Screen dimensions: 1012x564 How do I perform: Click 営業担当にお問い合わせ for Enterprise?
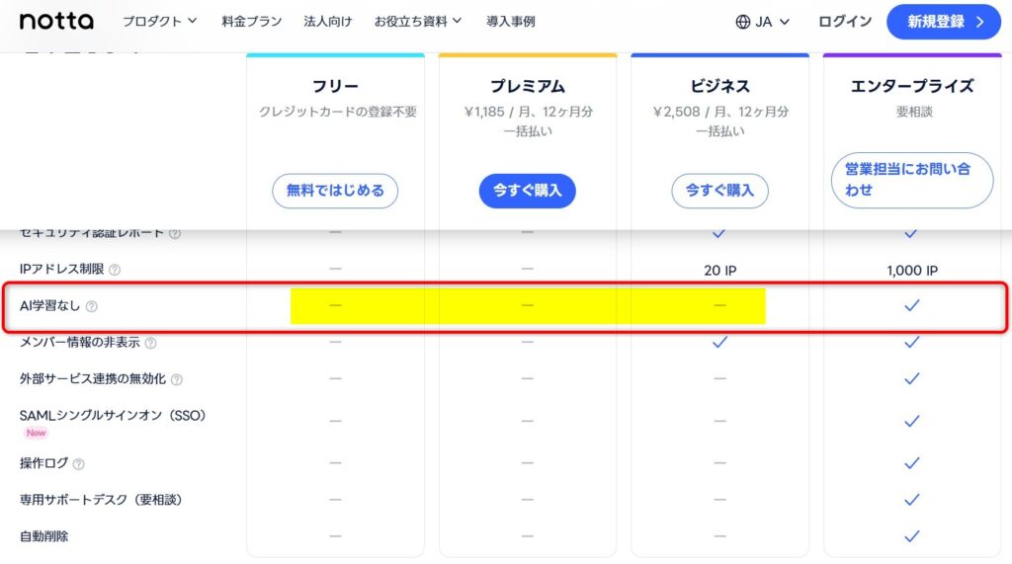coord(911,180)
